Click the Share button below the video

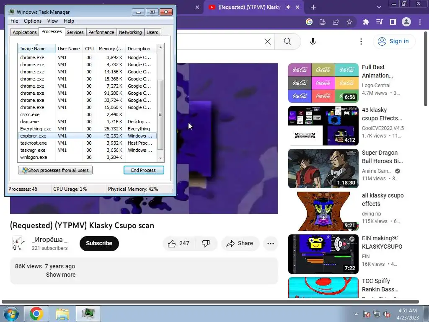click(240, 244)
